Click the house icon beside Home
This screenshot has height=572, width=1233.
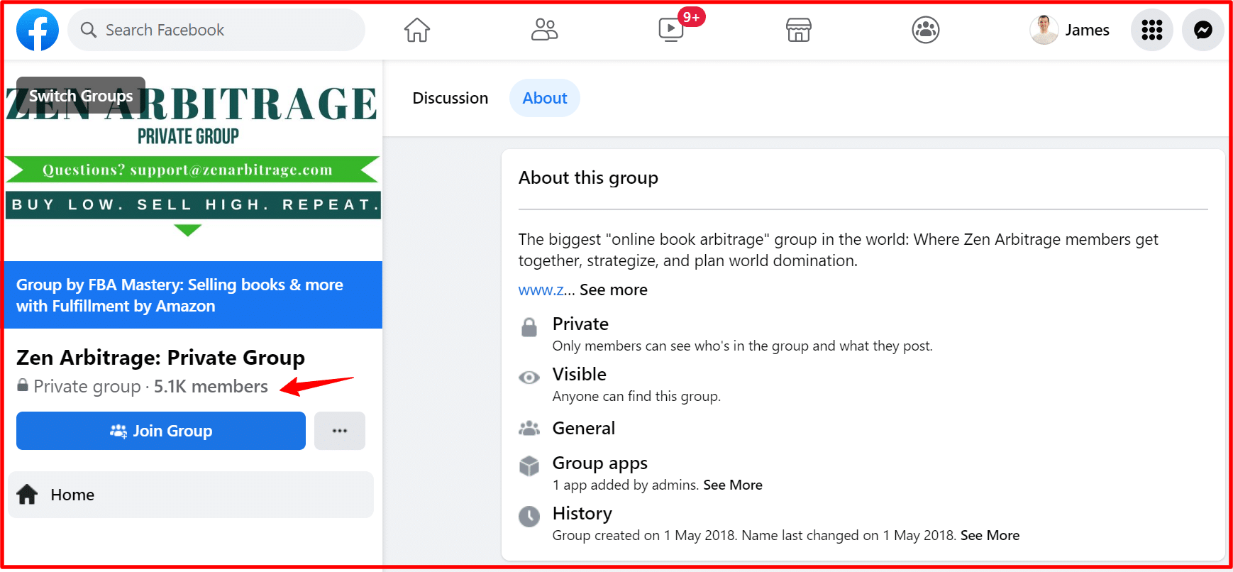tap(27, 495)
